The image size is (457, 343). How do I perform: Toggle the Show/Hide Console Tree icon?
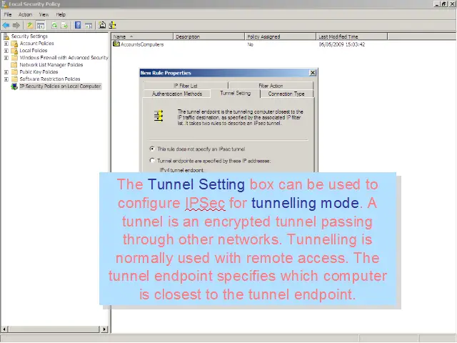41,25
